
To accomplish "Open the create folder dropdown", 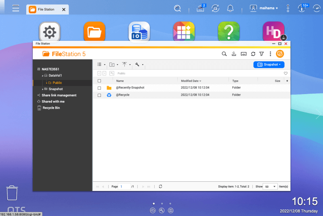I will tap(114, 65).
